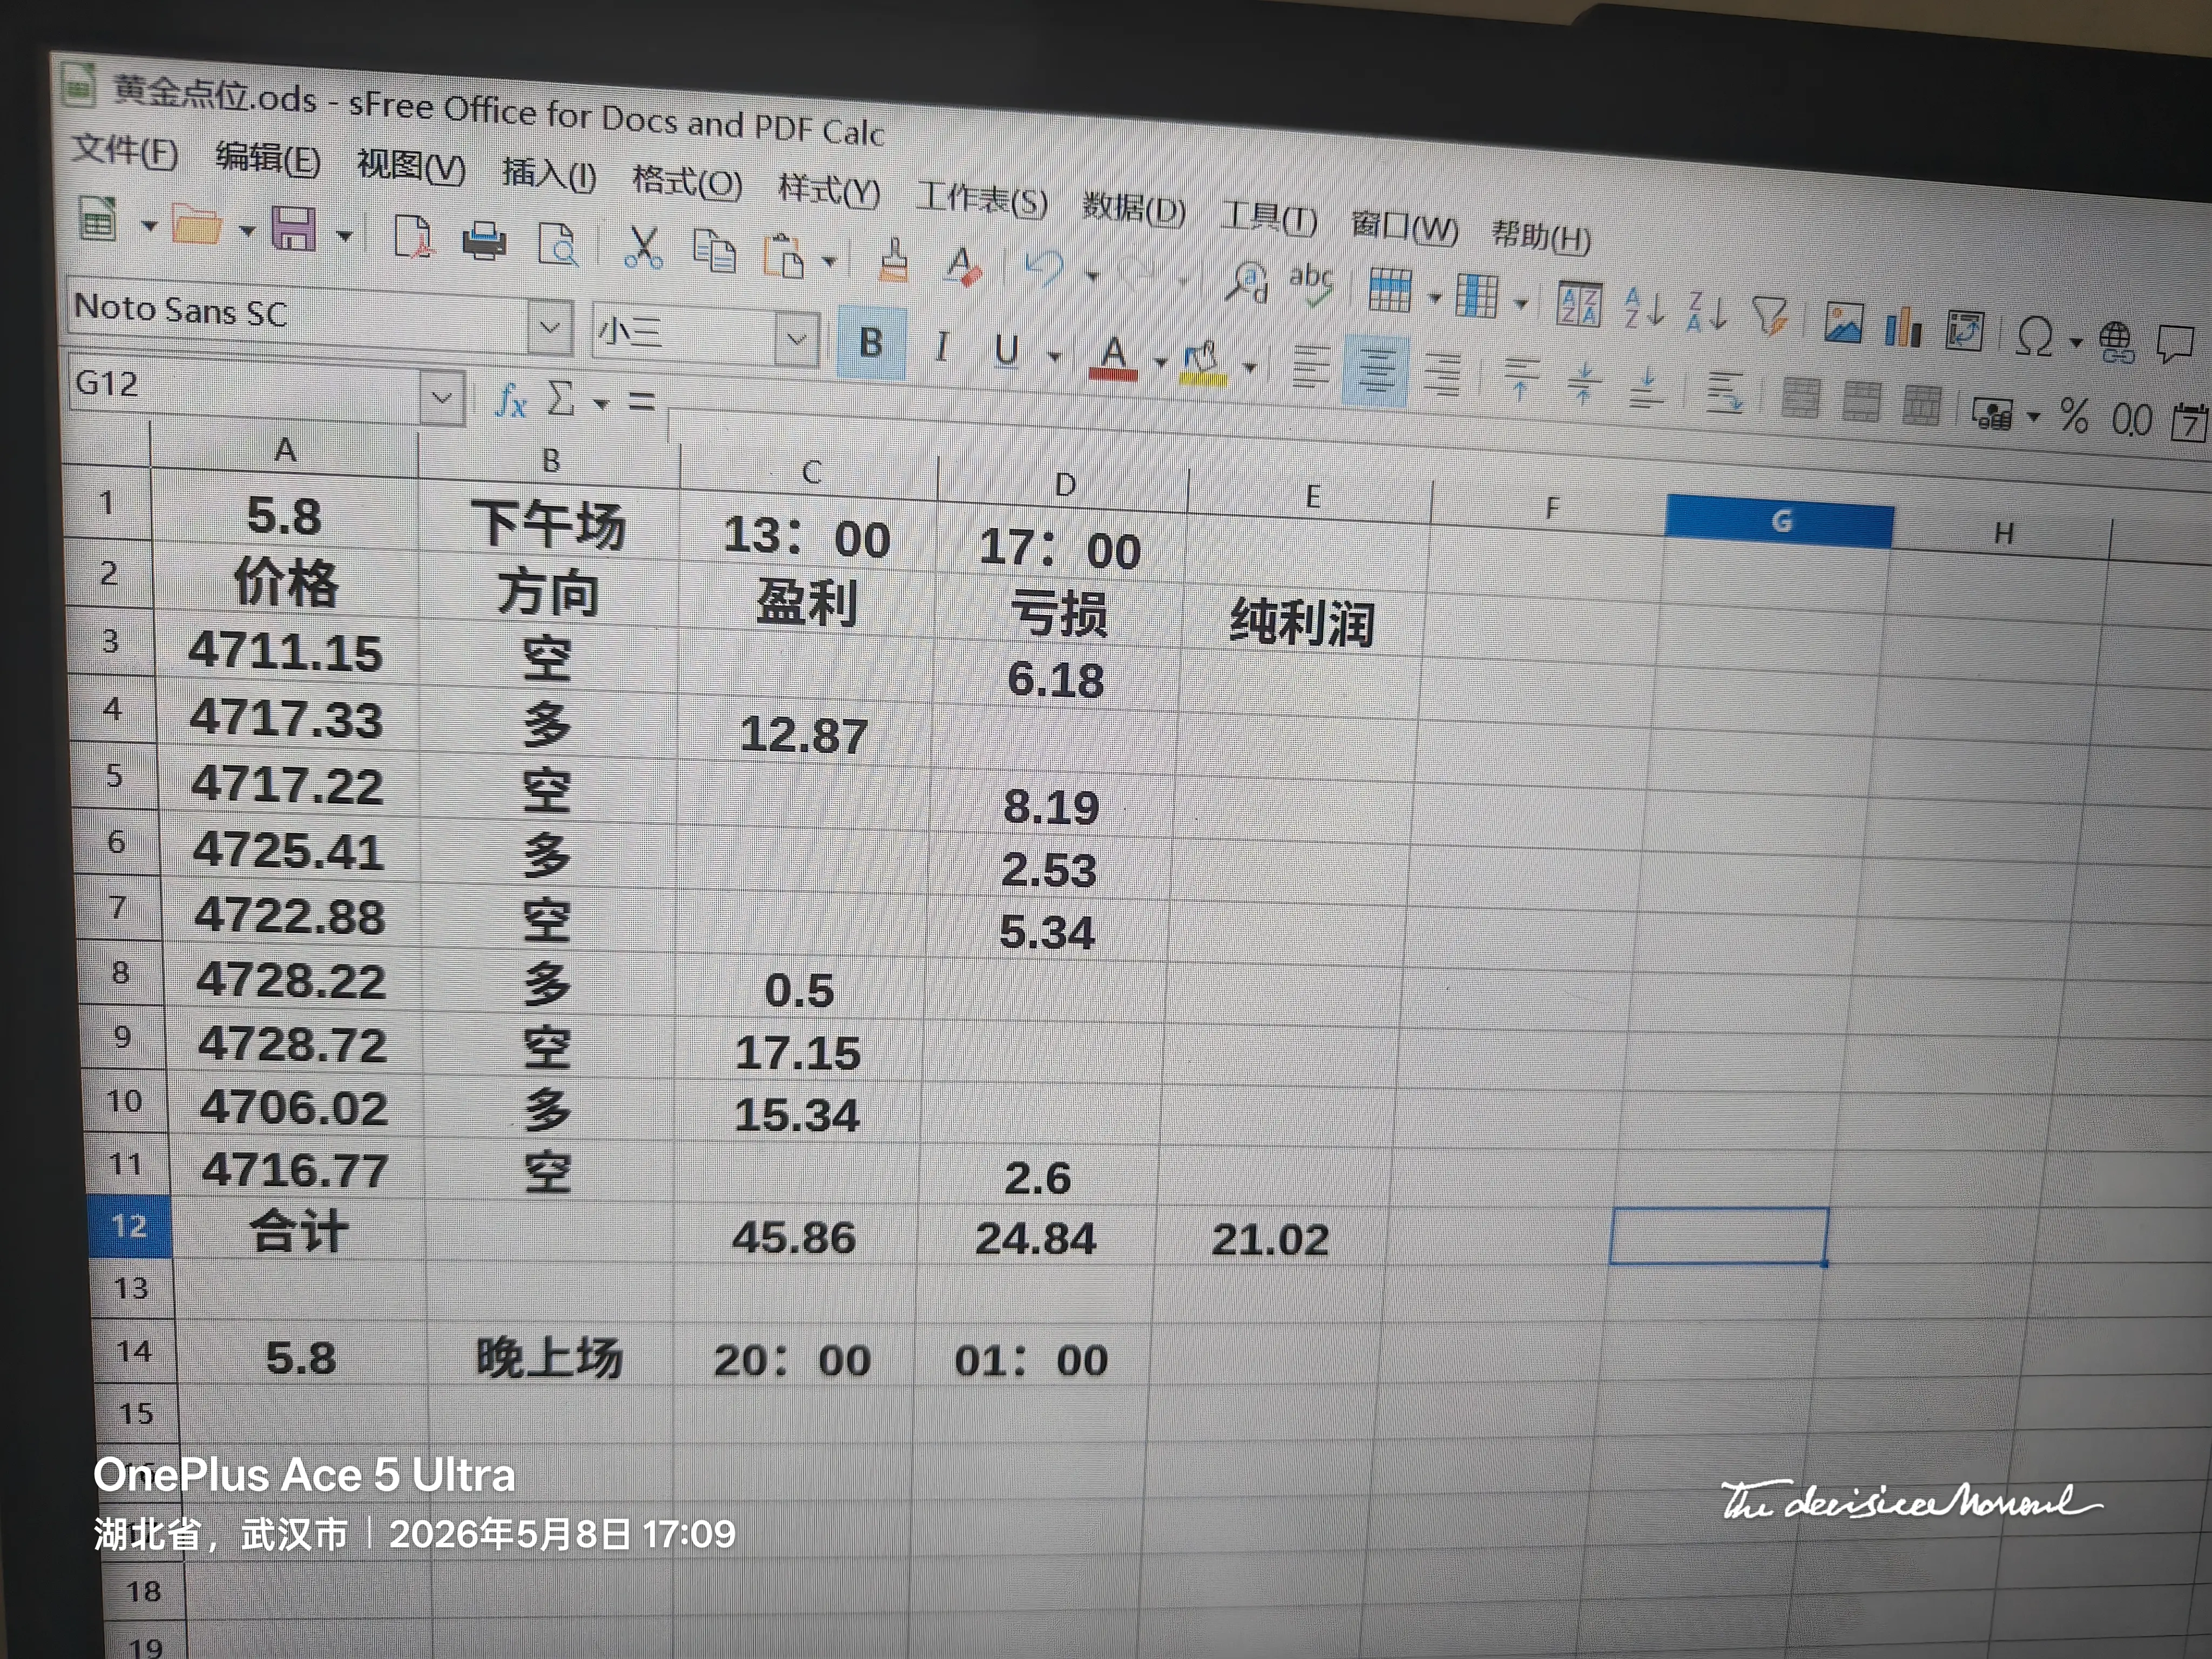2212x1659 pixels.
Task: Open print preview from the toolbar
Action: pos(558,246)
